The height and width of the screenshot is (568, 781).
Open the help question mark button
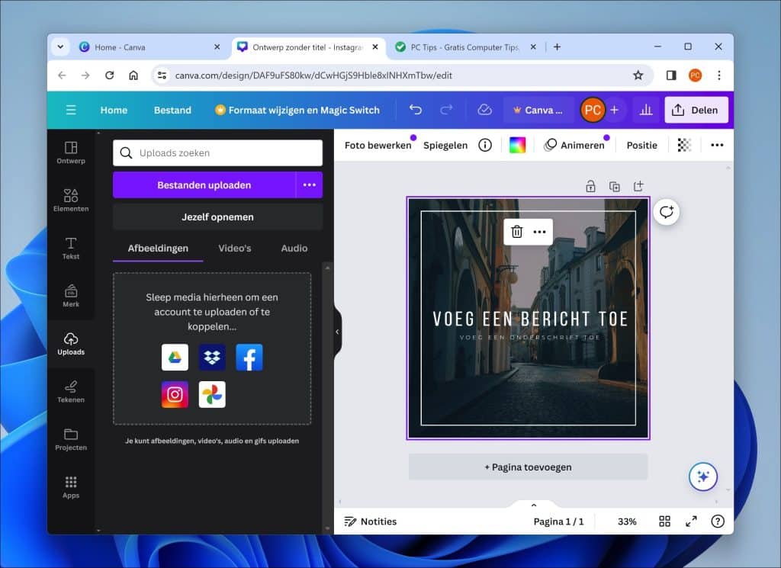tap(717, 521)
